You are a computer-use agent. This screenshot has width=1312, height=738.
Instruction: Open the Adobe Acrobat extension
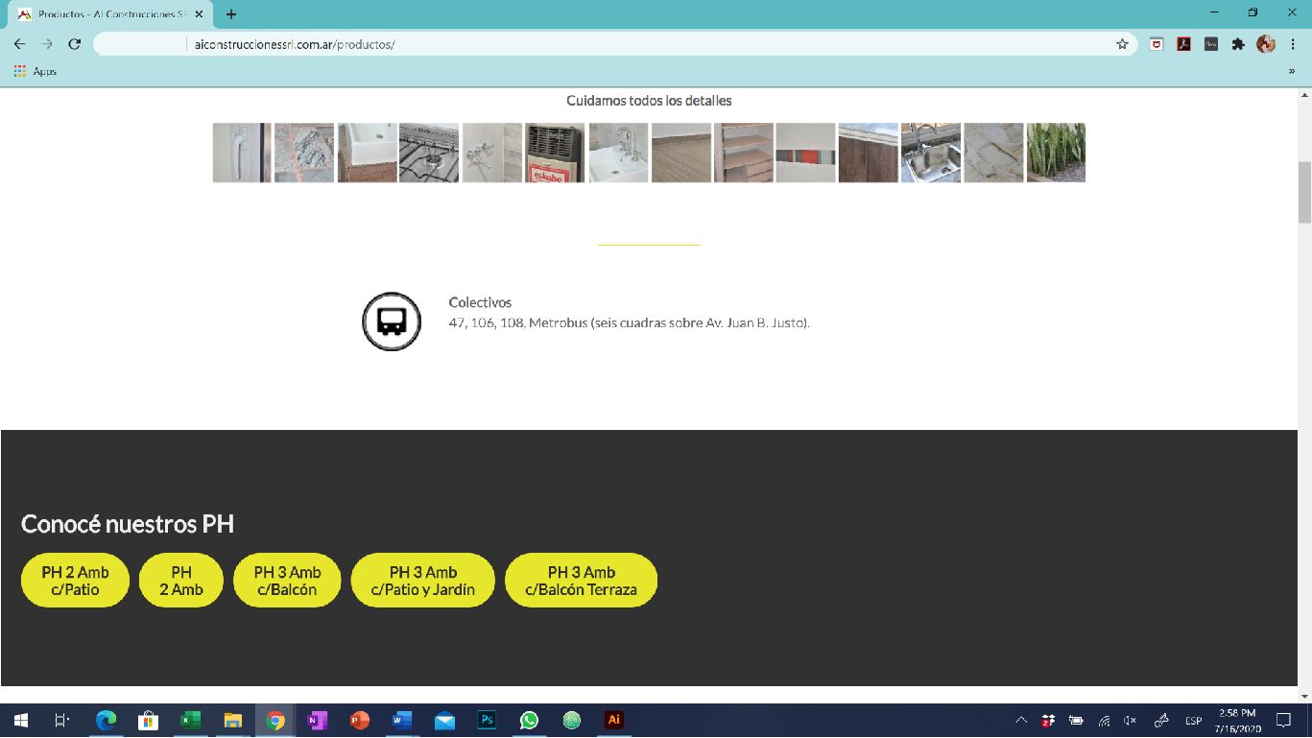1183,44
